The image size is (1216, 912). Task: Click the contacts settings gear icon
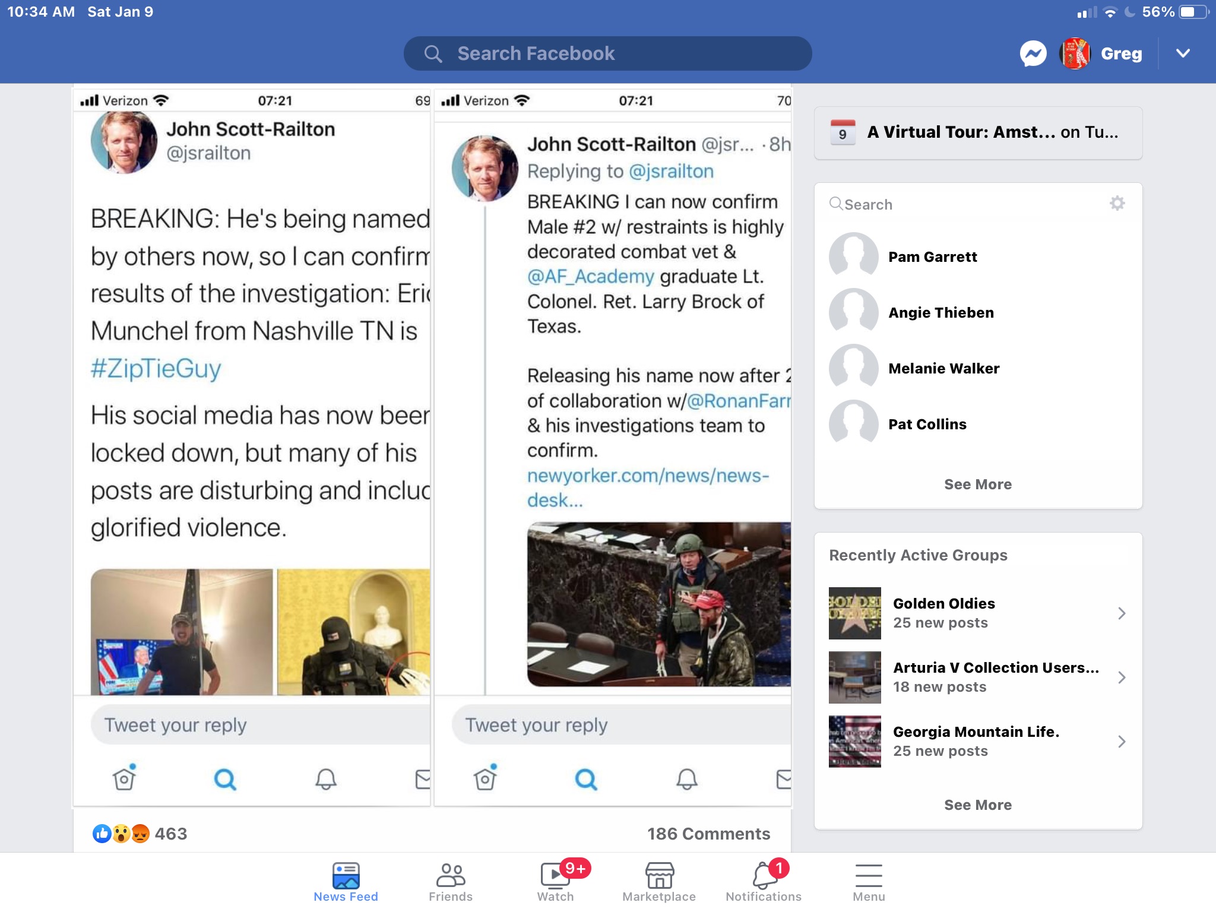(1117, 204)
